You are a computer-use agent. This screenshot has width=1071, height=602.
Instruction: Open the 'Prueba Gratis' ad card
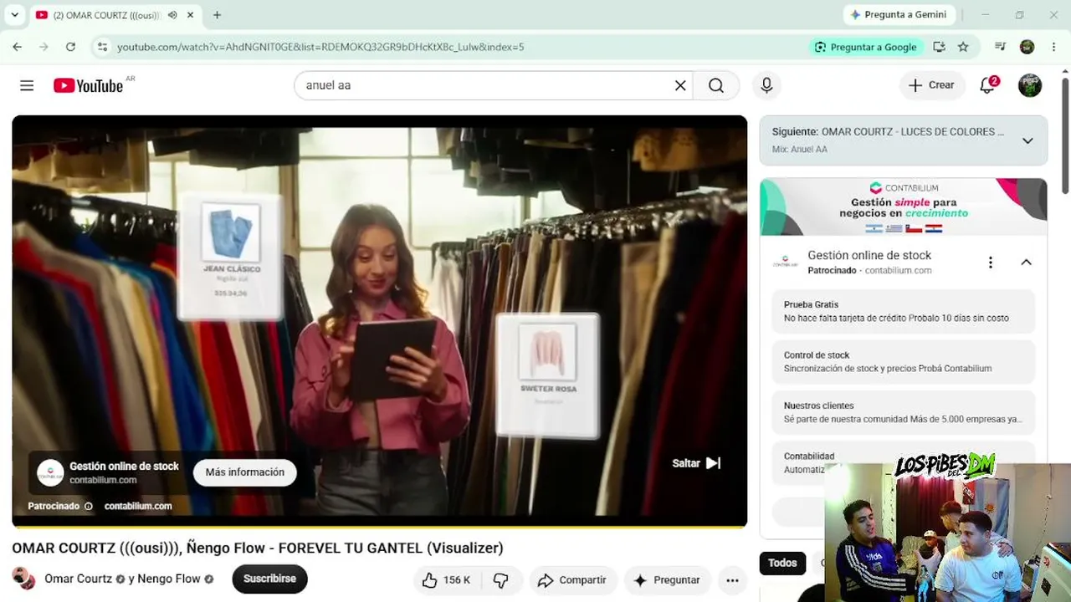(x=903, y=311)
